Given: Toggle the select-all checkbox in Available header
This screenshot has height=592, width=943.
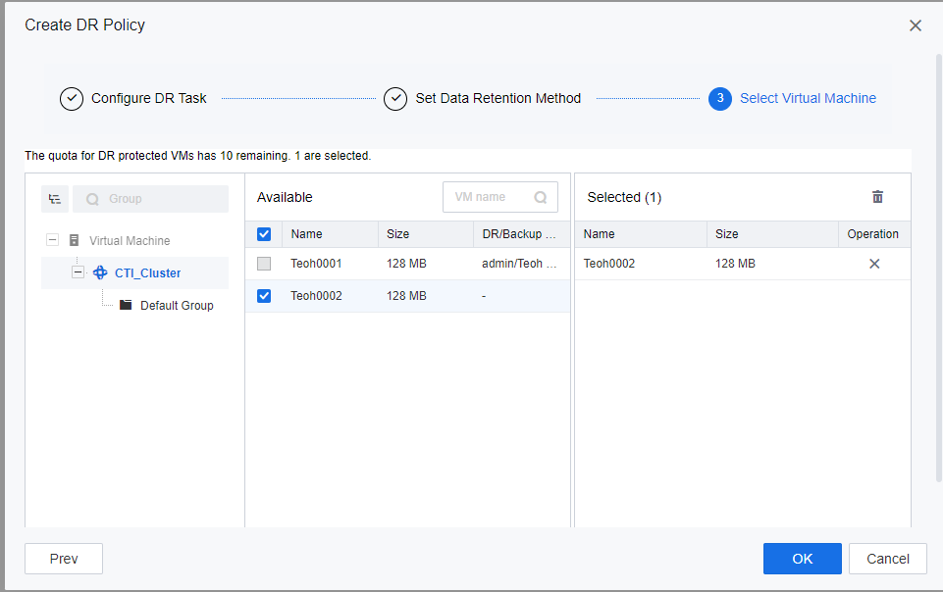Looking at the screenshot, I should 264,234.
